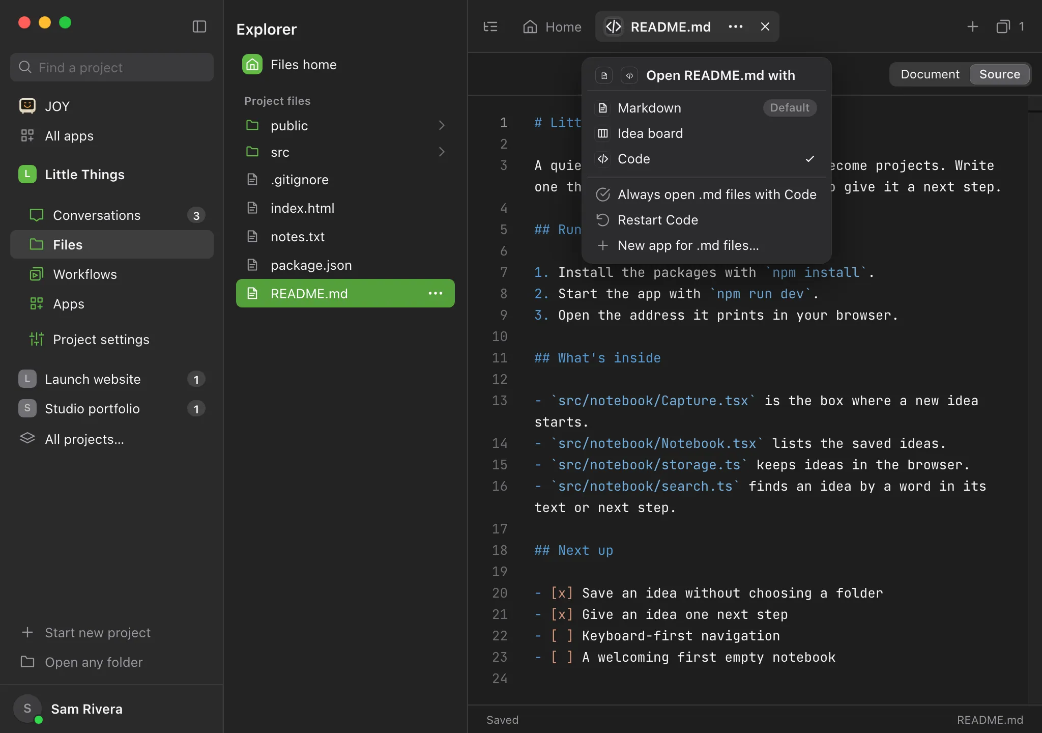Focus the Find a project search field

tap(112, 67)
